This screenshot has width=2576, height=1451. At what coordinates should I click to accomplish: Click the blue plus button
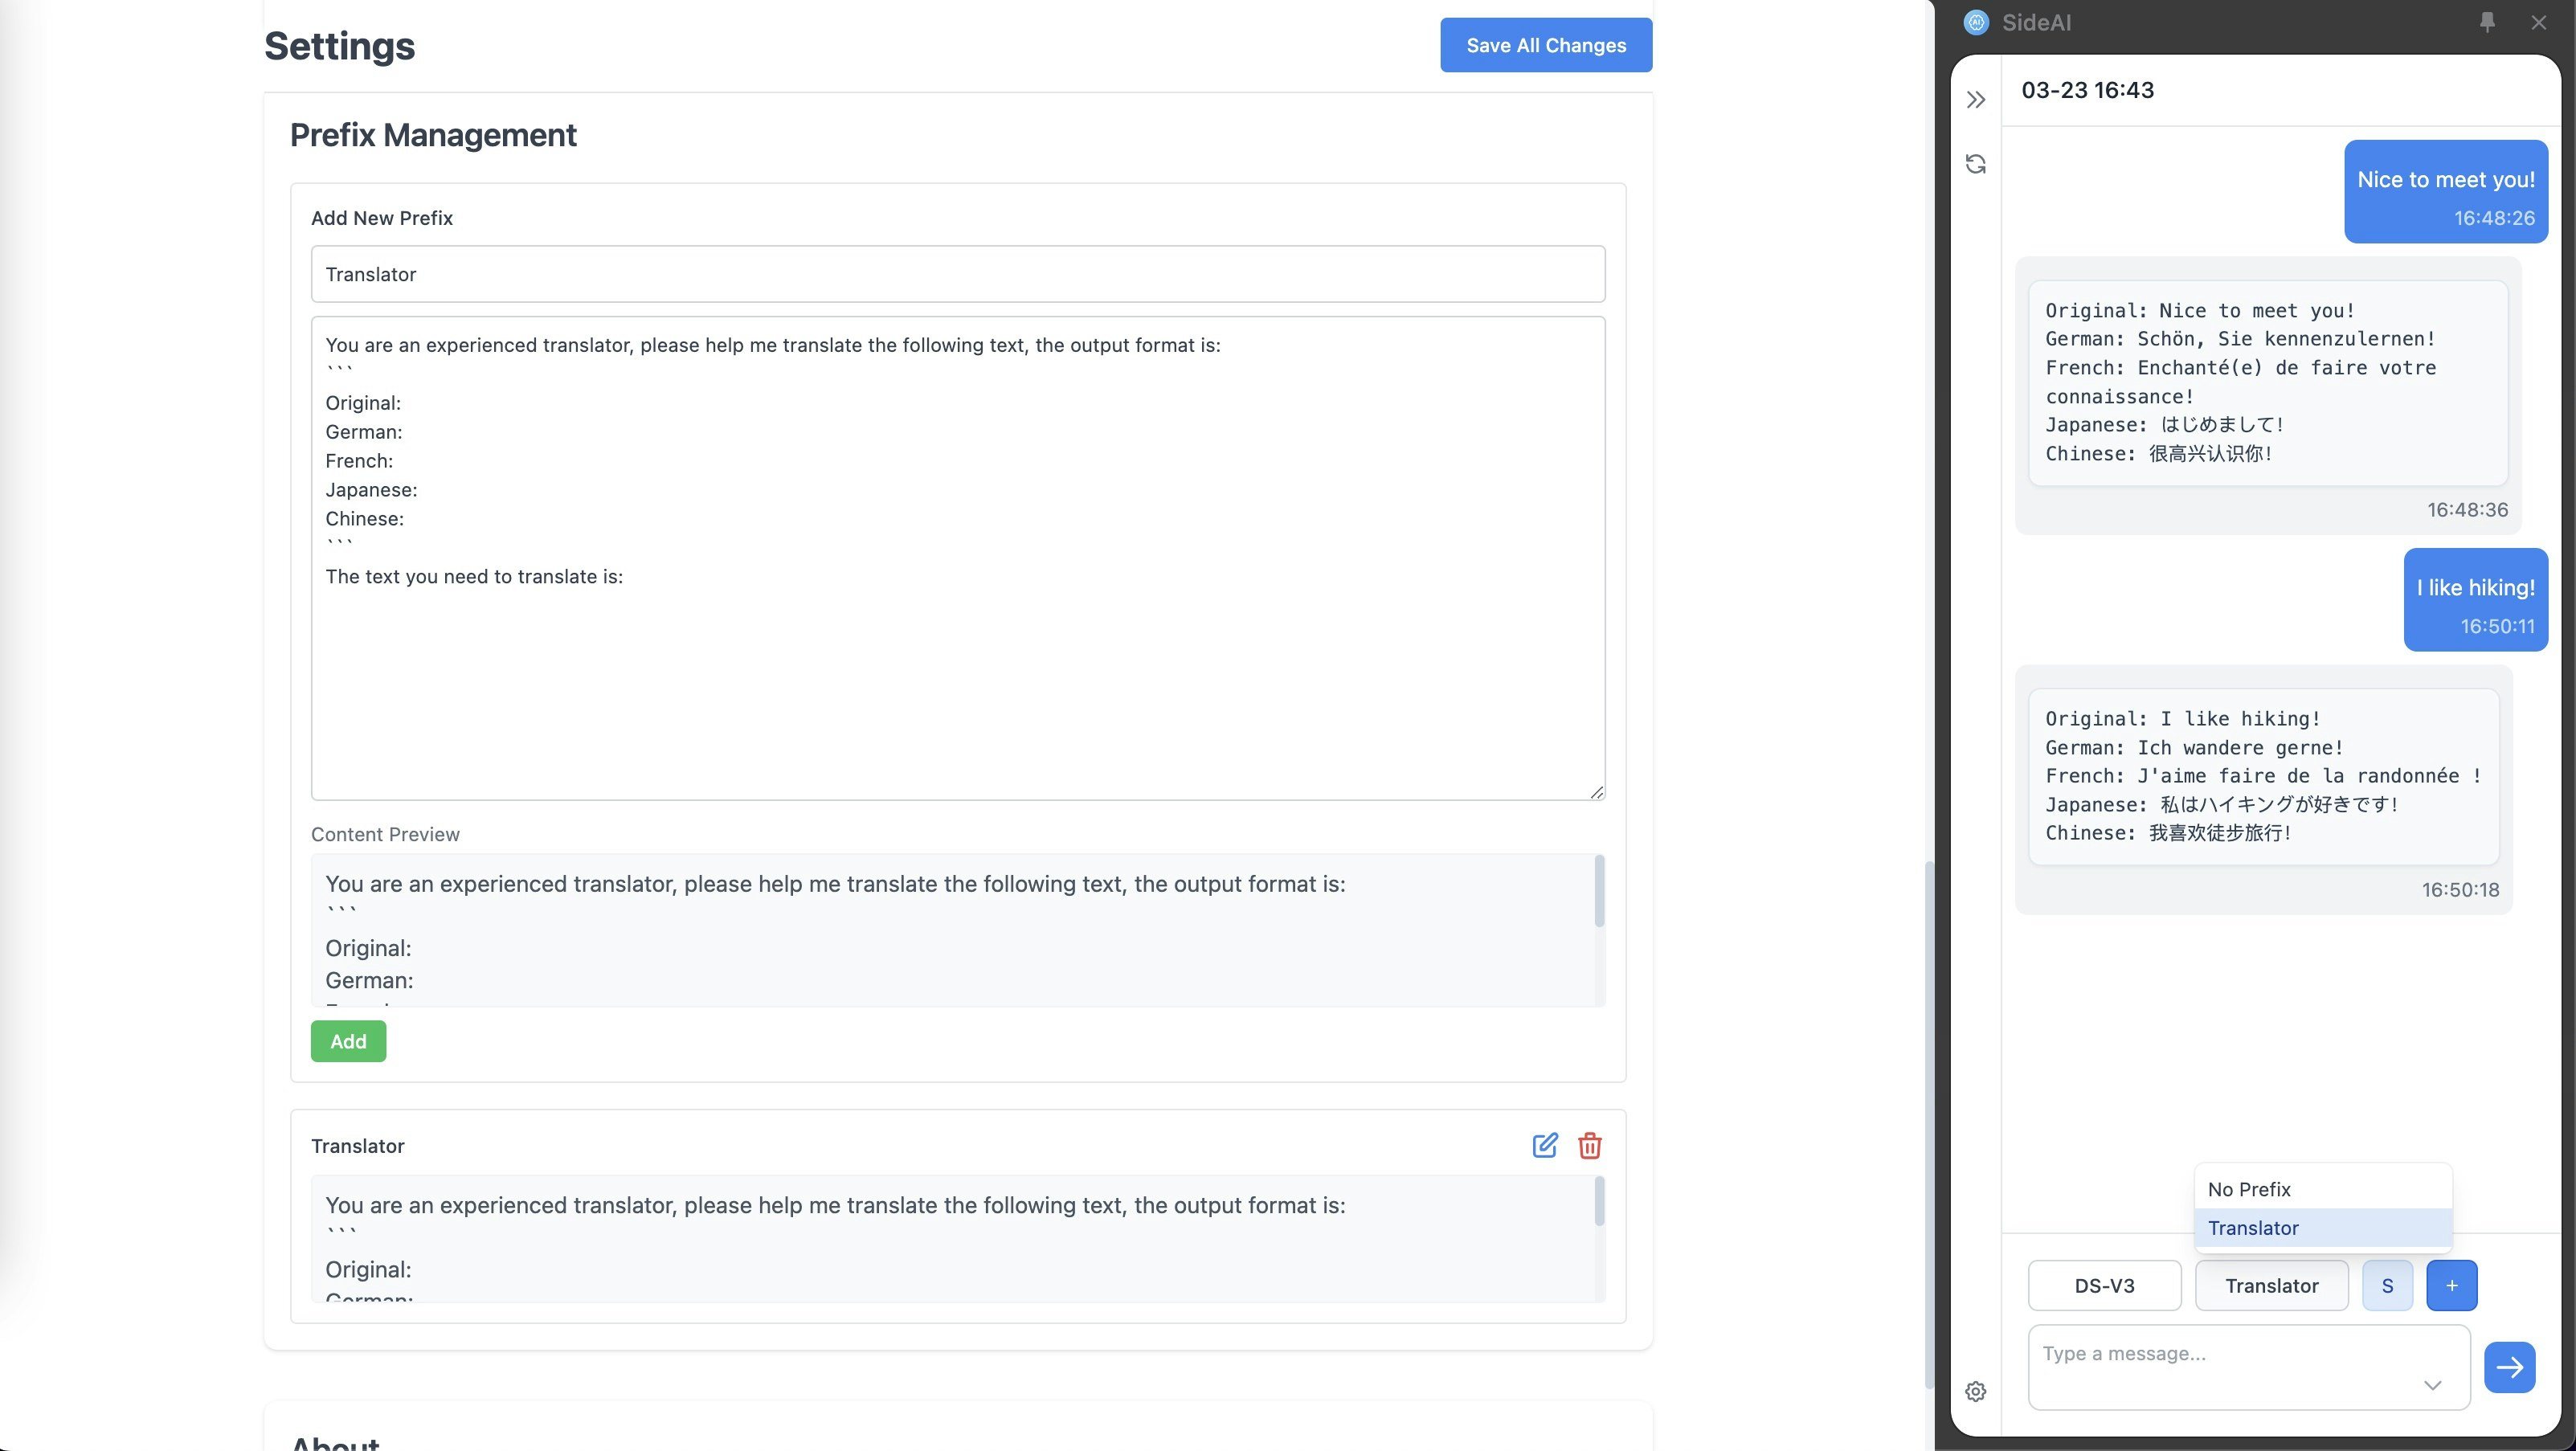click(x=2451, y=1285)
